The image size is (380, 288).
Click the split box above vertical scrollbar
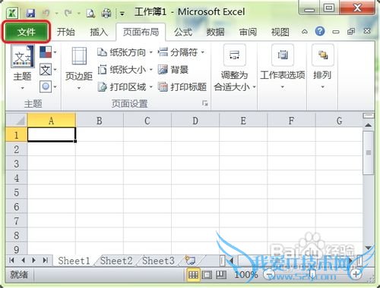click(x=369, y=116)
